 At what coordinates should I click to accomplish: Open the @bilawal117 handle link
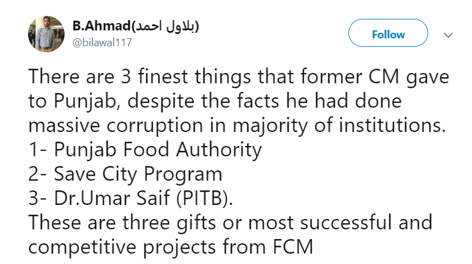(x=98, y=43)
